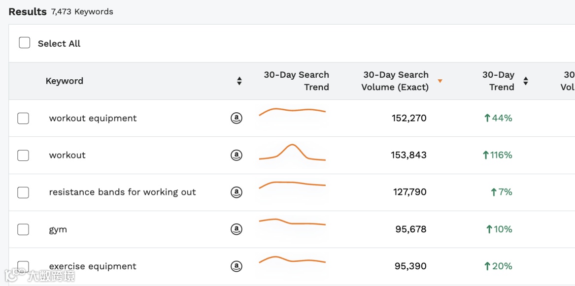Toggle the Select All checkbox

coord(25,43)
